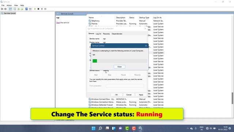Toggle show/hide console tree toolbar icon

(10, 9)
